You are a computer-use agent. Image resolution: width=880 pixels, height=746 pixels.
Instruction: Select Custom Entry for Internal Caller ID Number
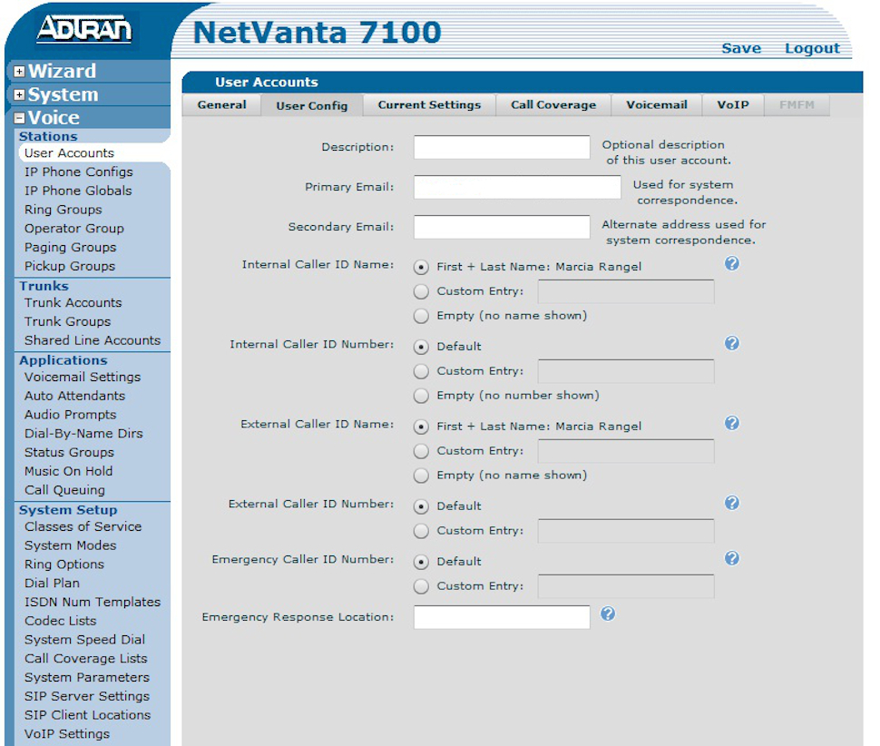point(421,371)
